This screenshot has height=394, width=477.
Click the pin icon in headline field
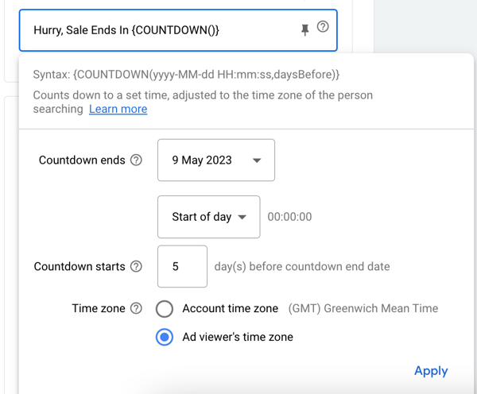coord(304,30)
